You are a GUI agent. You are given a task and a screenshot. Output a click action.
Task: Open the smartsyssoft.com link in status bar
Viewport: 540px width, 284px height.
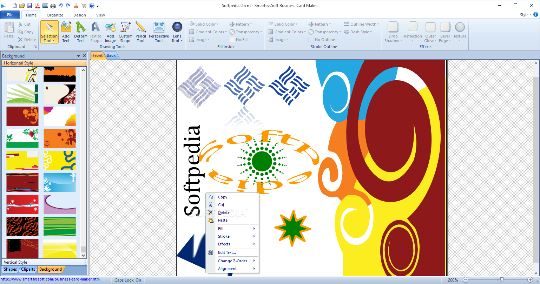(x=50, y=279)
